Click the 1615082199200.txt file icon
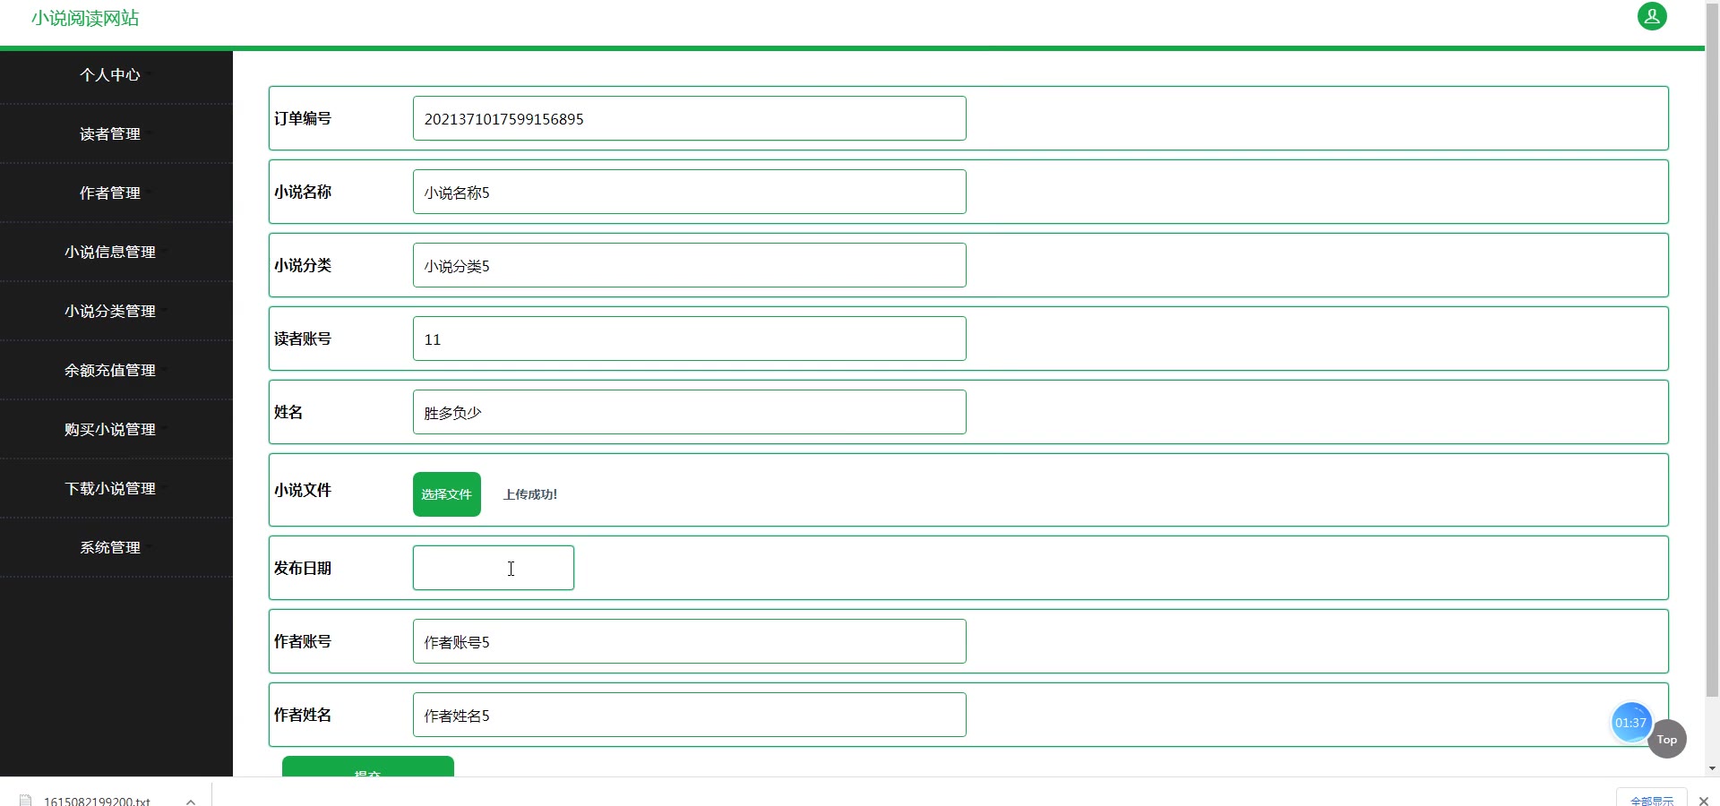Image resolution: width=1720 pixels, height=806 pixels. click(x=26, y=801)
